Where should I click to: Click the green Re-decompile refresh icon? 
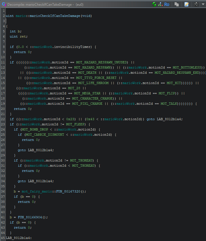(x=154, y=4)
